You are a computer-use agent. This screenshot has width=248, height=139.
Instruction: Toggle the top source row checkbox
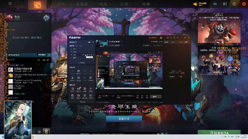click(72, 49)
